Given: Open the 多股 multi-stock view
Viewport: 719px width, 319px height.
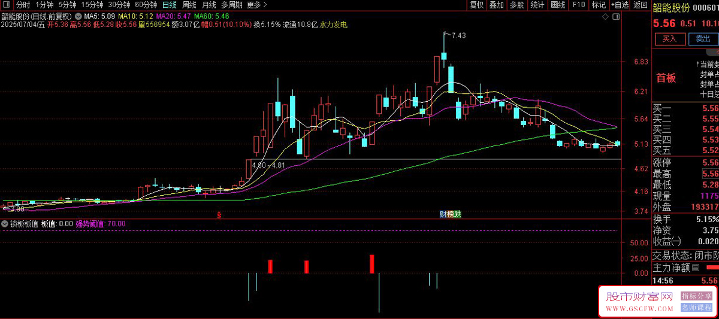Looking at the screenshot, I should [516, 5].
